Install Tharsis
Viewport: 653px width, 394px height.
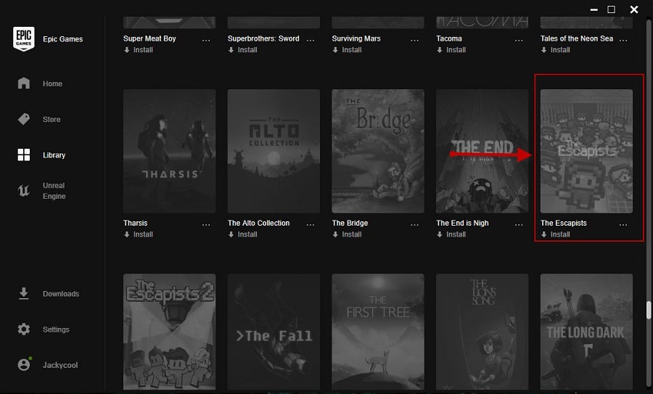pos(139,234)
